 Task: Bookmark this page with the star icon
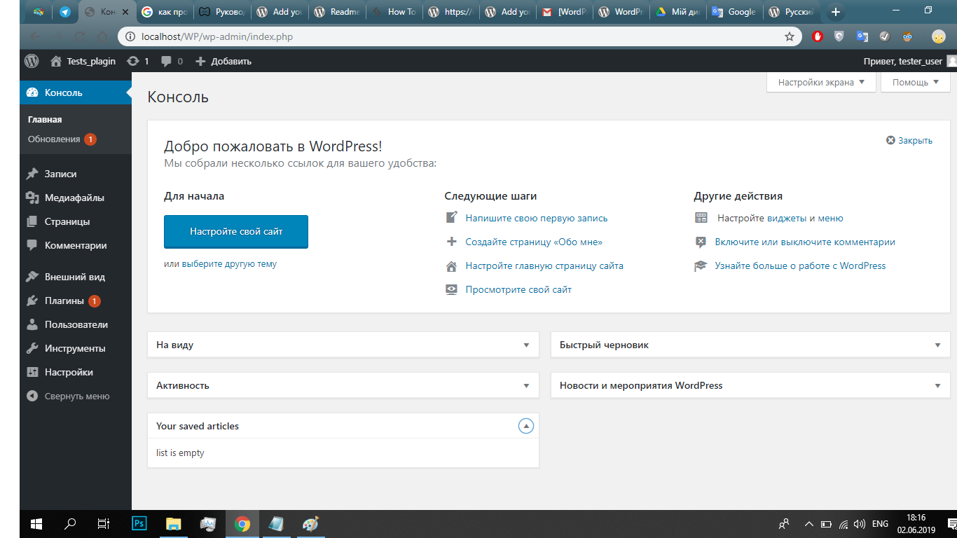[790, 36]
